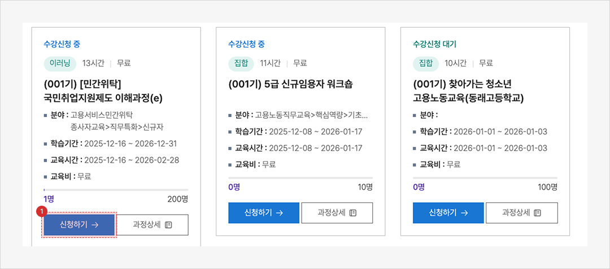610x269 pixels.
Task: Click the document icon in the 5급 신규임용자 워크숍 card's 과정상세 button
Action: (x=353, y=213)
